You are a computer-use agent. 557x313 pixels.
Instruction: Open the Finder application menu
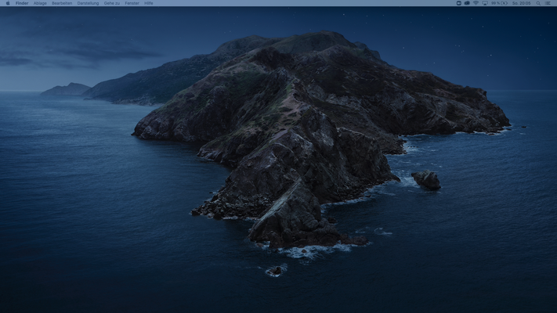click(21, 3)
